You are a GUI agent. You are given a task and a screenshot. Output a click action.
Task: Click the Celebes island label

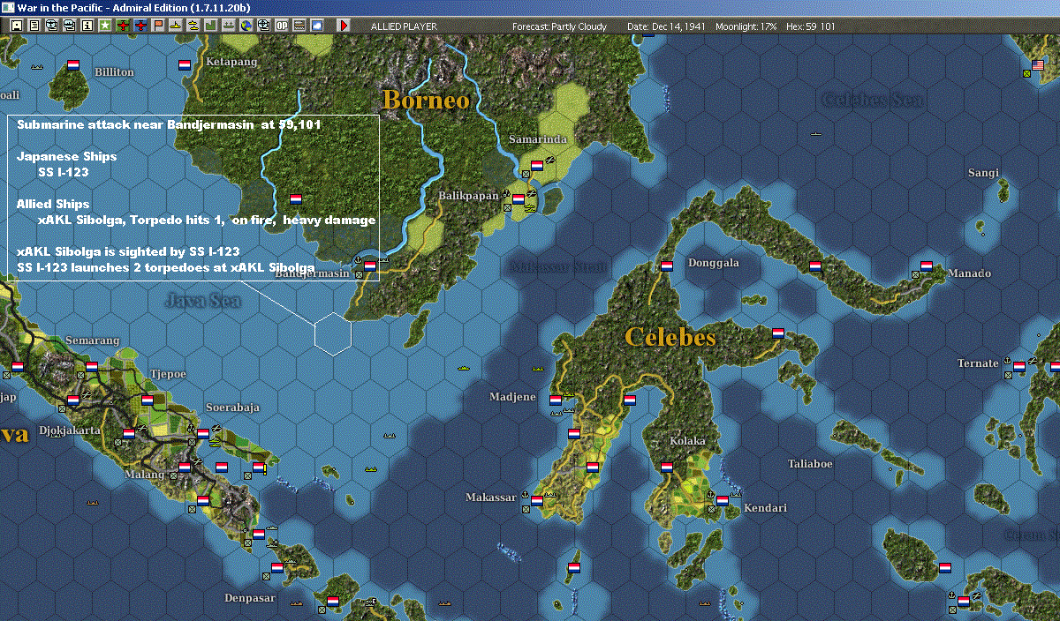670,337
